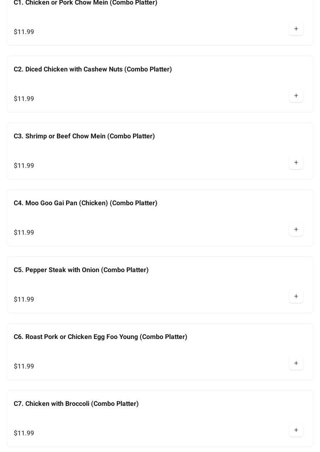This screenshot has width=320, height=452.
Task: Add C6 Egg Foo Young combo platter
Action: tap(296, 364)
